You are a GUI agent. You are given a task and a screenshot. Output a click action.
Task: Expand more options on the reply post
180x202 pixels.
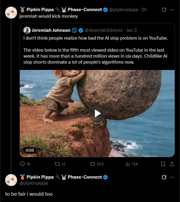click(172, 177)
